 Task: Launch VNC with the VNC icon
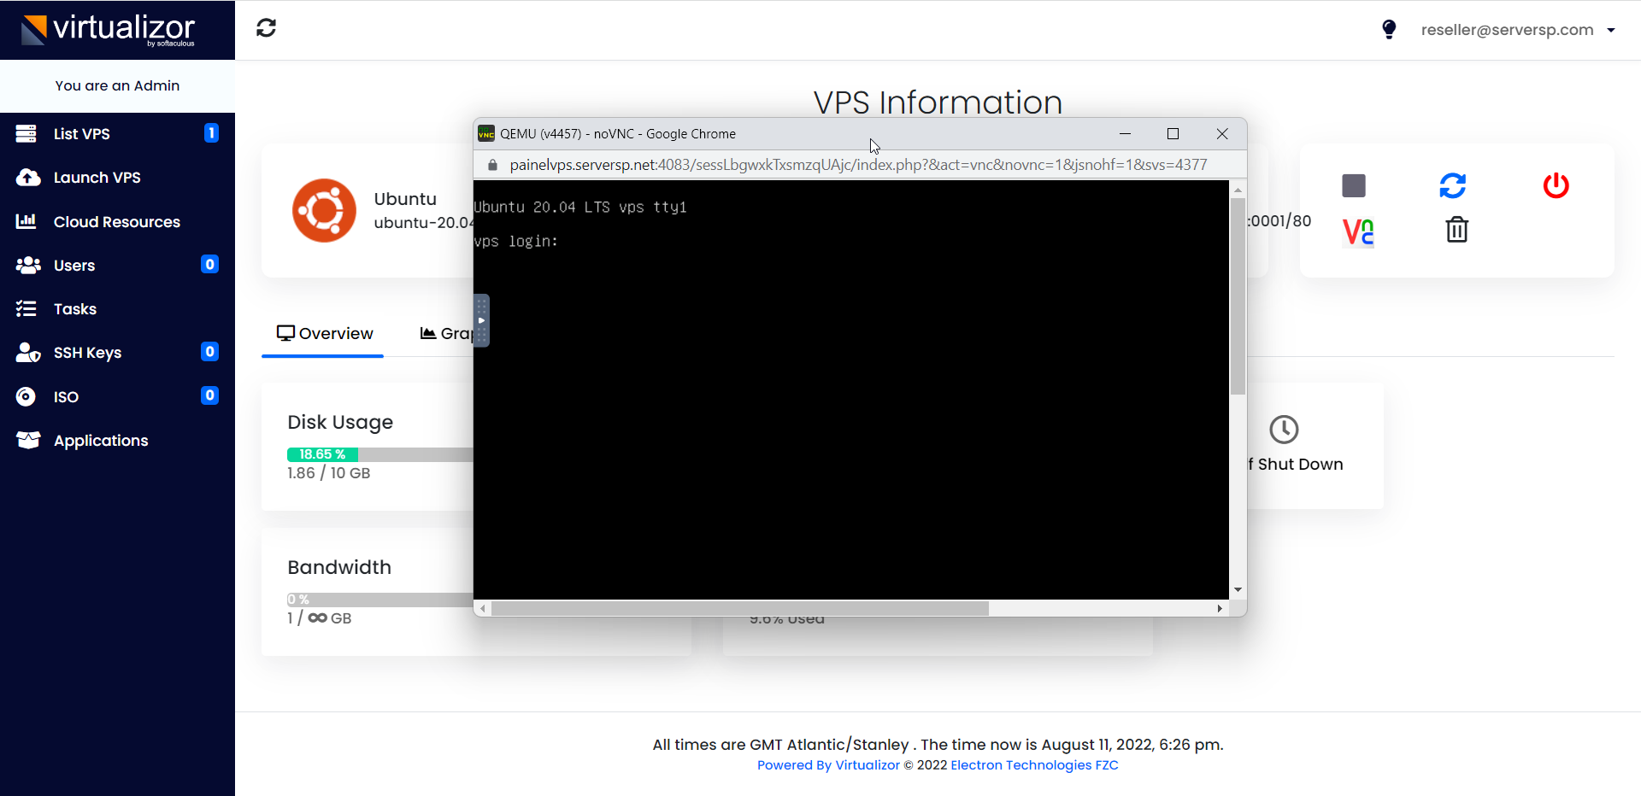tap(1357, 232)
